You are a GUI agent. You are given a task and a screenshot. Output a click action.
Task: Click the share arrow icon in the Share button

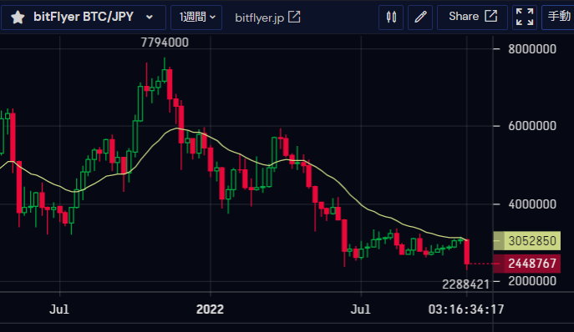tap(491, 16)
